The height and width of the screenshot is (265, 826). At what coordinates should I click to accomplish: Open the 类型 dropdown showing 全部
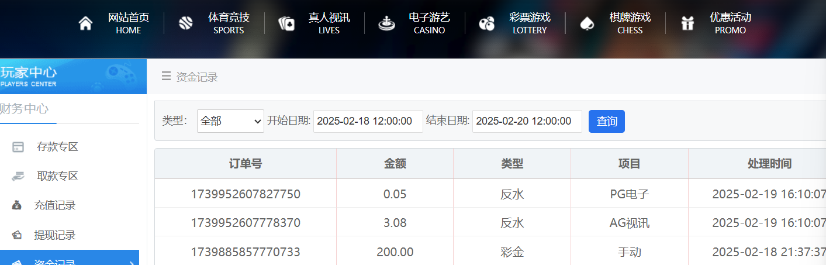coord(230,121)
